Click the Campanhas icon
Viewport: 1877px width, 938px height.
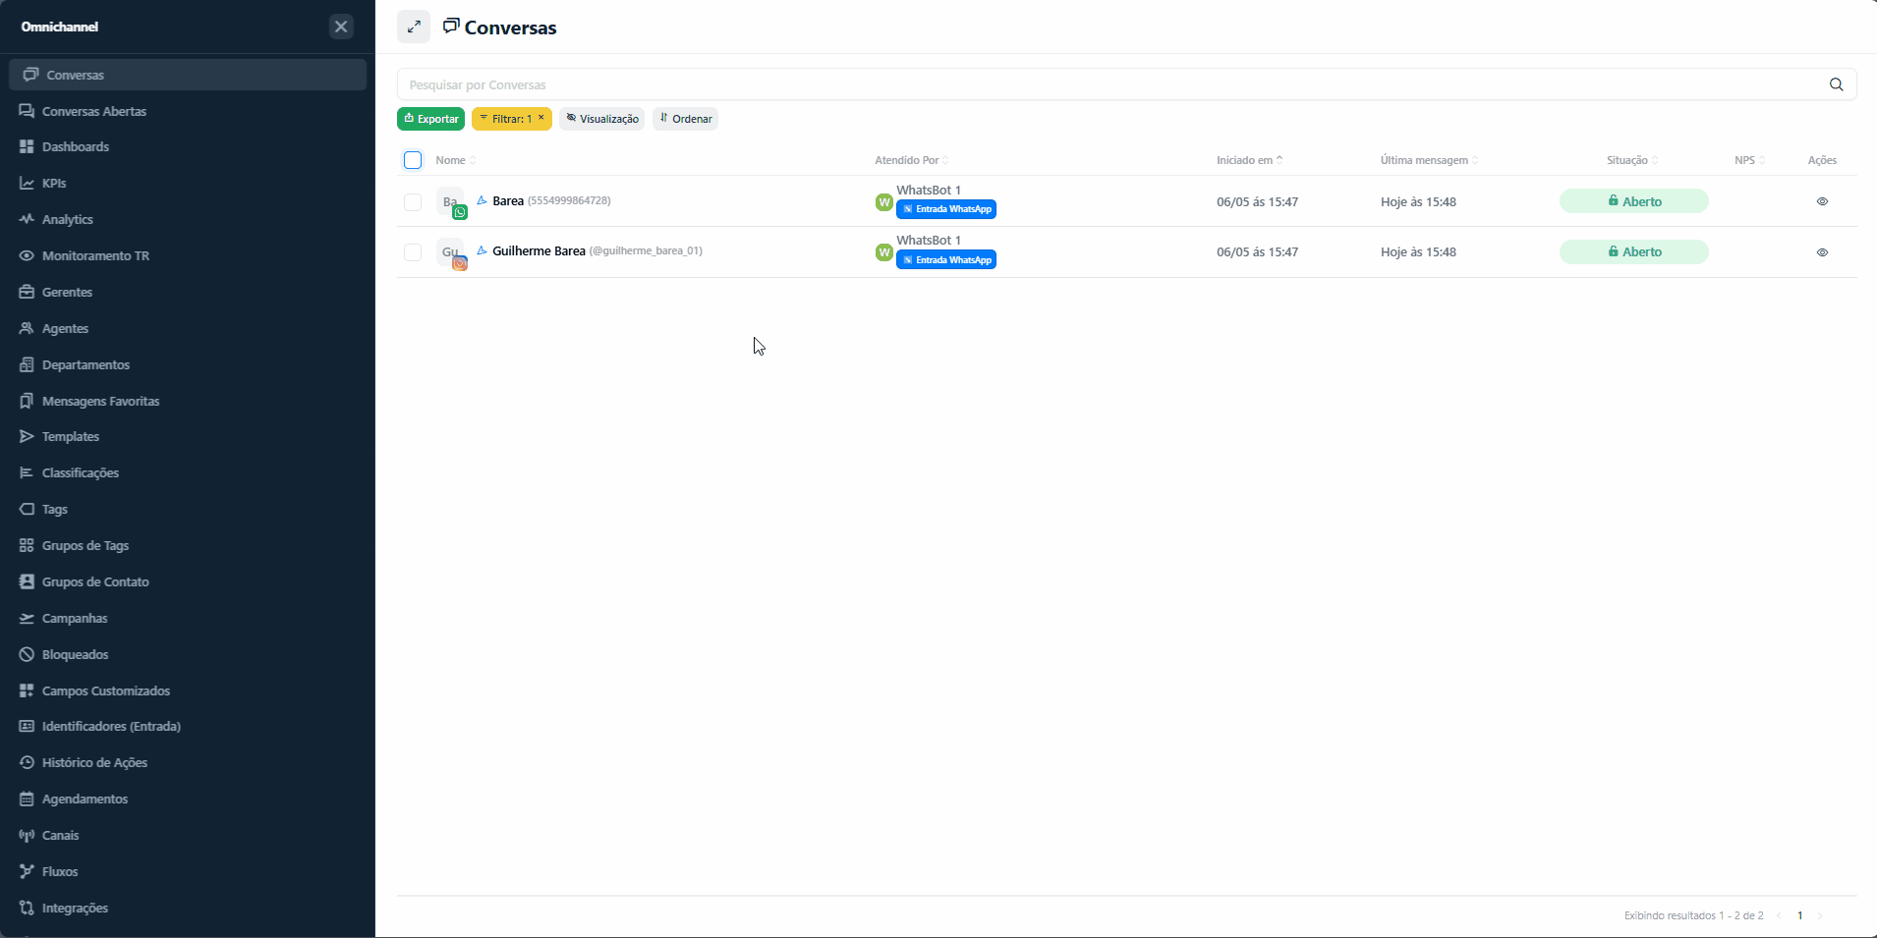[x=27, y=618]
